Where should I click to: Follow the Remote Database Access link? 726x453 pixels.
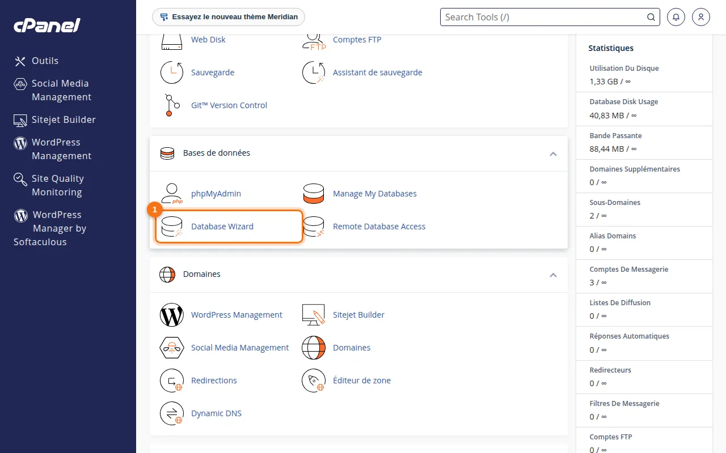[x=379, y=226]
